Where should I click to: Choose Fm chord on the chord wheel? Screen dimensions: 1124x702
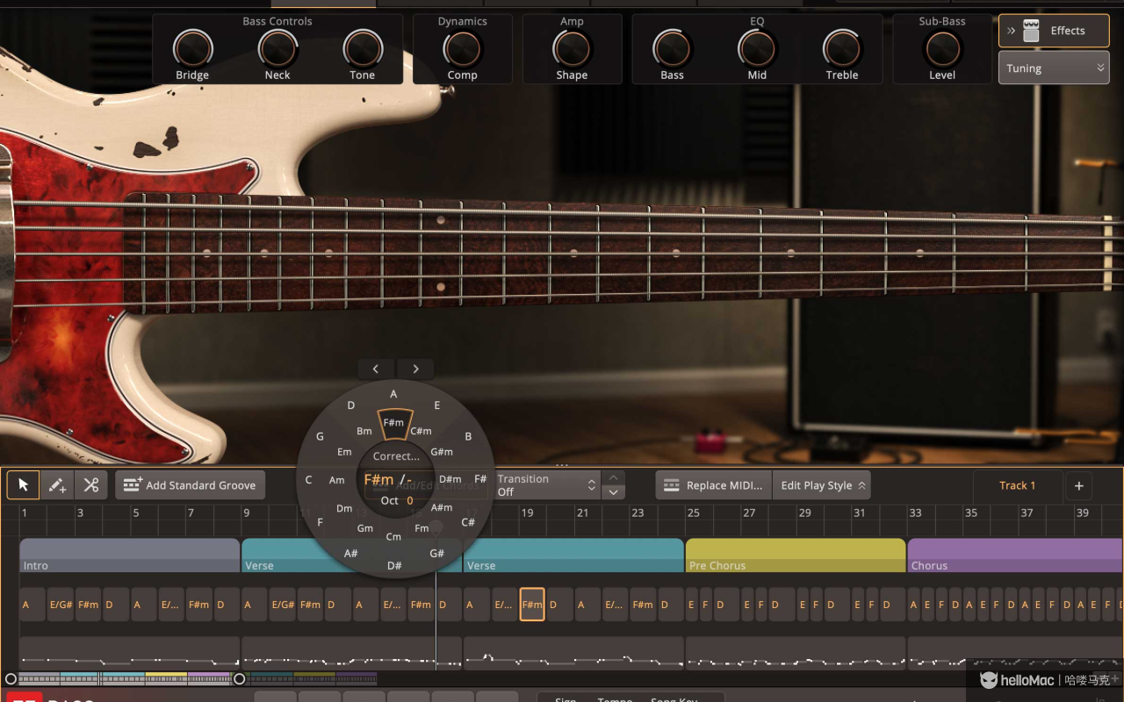(421, 528)
